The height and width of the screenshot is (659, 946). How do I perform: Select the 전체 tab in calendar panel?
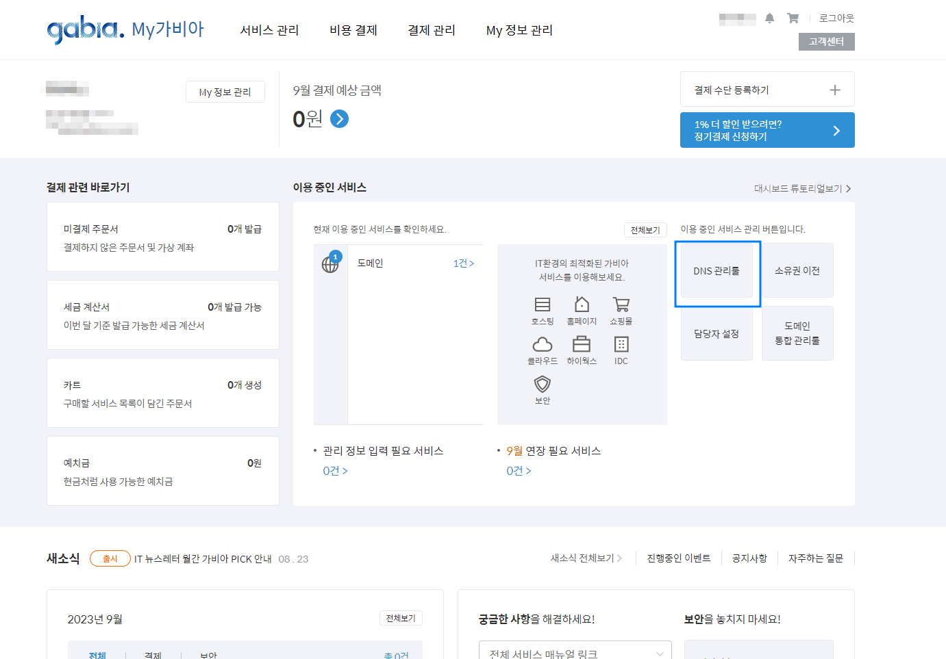pyautogui.click(x=97, y=654)
